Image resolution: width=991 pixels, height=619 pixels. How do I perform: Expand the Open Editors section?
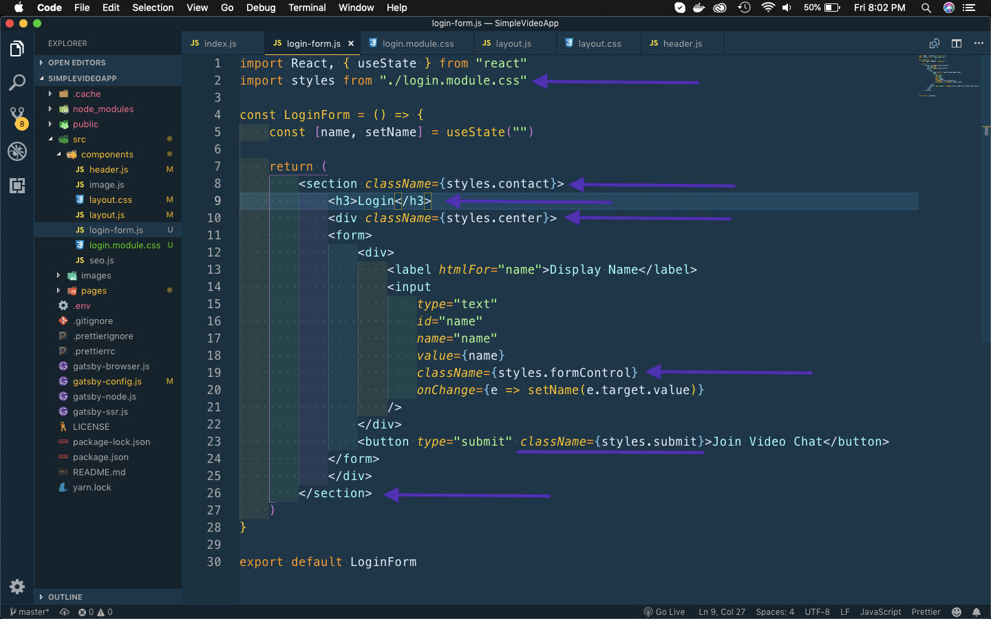[108, 63]
